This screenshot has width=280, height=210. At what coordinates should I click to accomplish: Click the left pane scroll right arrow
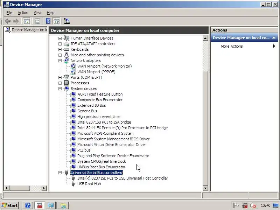tap(44, 188)
